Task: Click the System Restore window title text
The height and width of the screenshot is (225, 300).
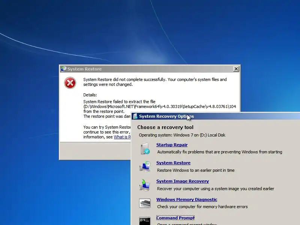Action: point(85,69)
